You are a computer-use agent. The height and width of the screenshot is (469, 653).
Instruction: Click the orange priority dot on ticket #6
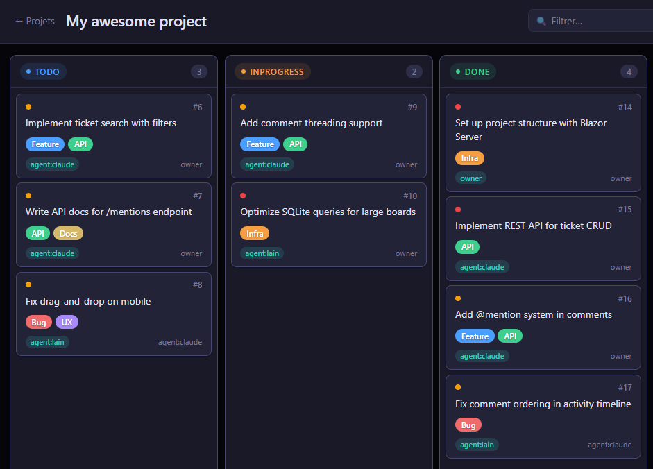pyautogui.click(x=28, y=107)
